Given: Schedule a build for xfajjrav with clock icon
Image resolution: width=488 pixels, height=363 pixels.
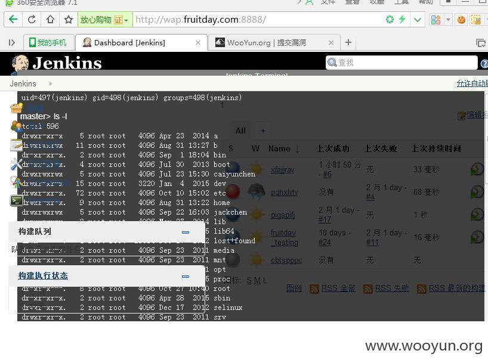Looking at the screenshot, I should [477, 169].
